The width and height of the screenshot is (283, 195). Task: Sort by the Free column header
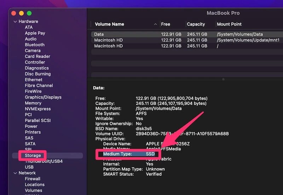166,24
